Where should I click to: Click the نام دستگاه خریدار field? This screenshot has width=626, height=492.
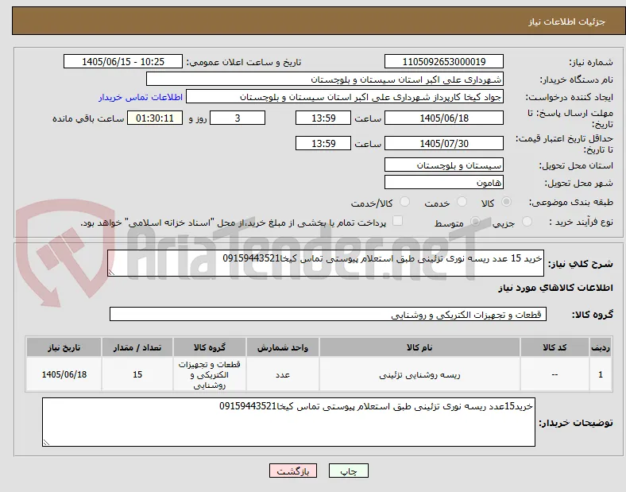[325, 79]
